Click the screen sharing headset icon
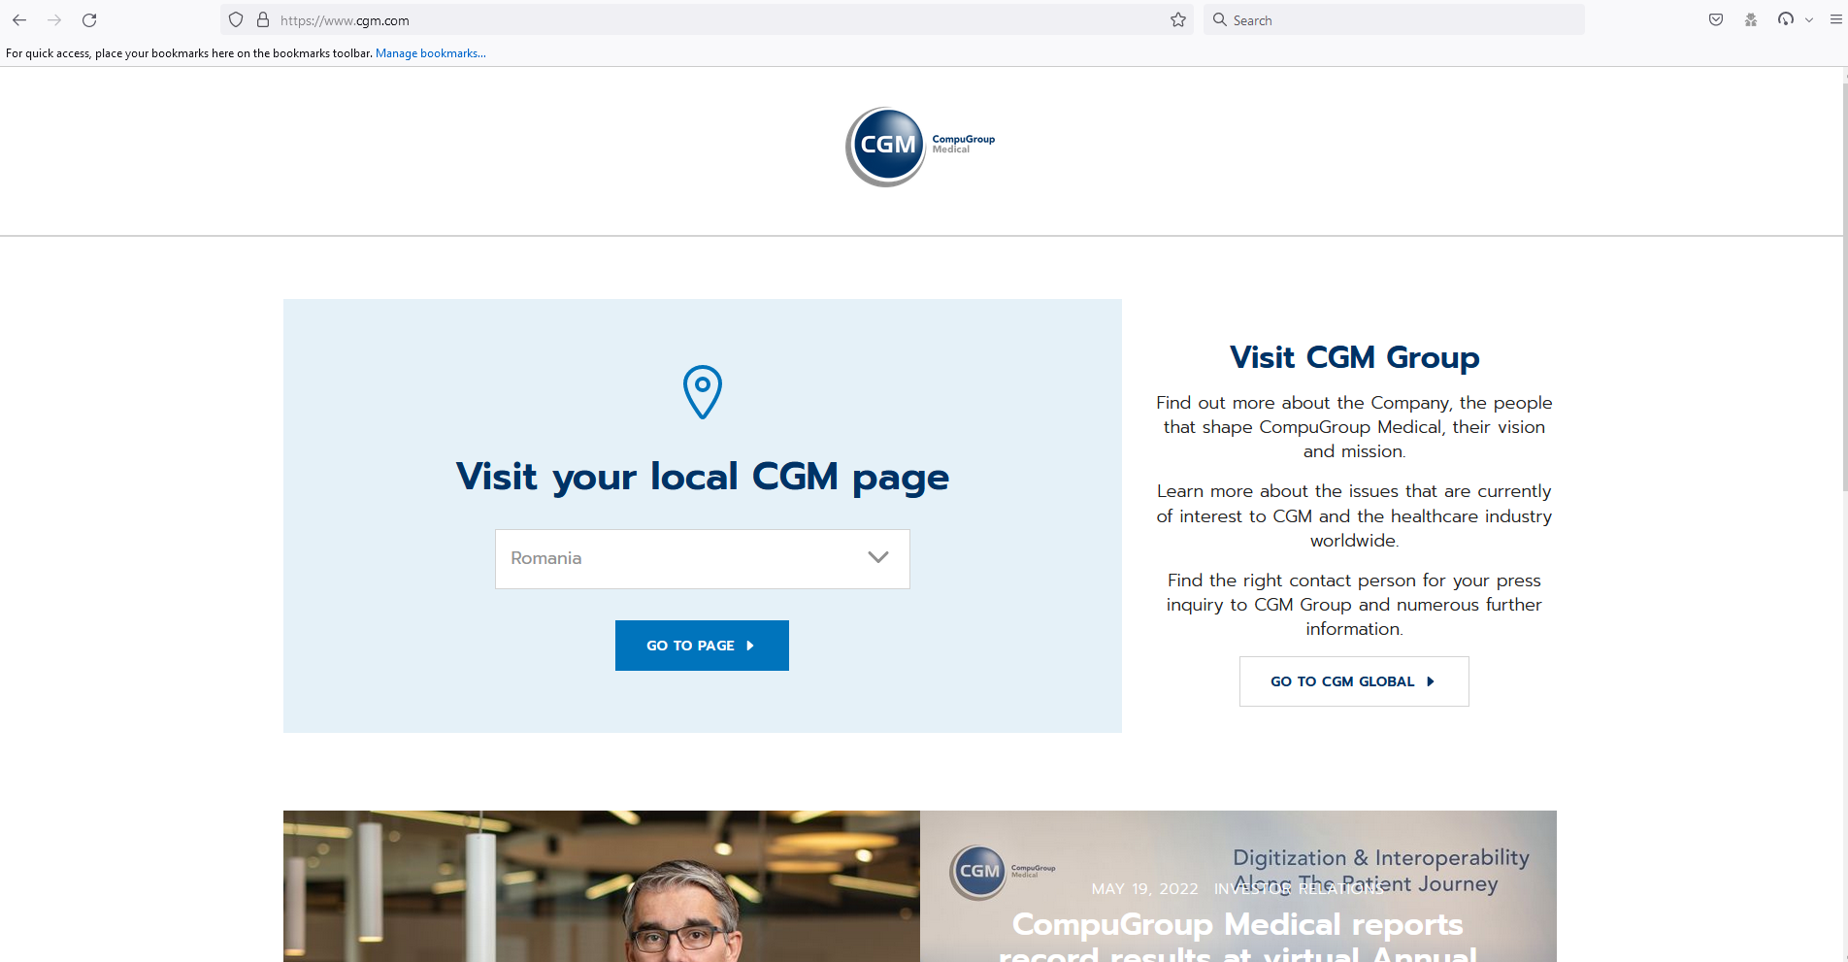This screenshot has width=1848, height=962. [x=1786, y=19]
